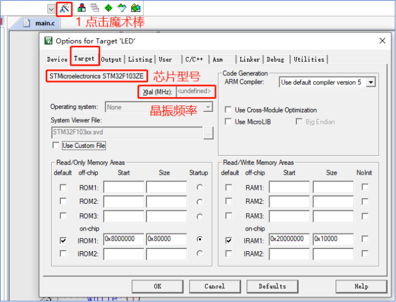Close the Options for Target dialog
Screen dimensions: 396x302
(382, 41)
